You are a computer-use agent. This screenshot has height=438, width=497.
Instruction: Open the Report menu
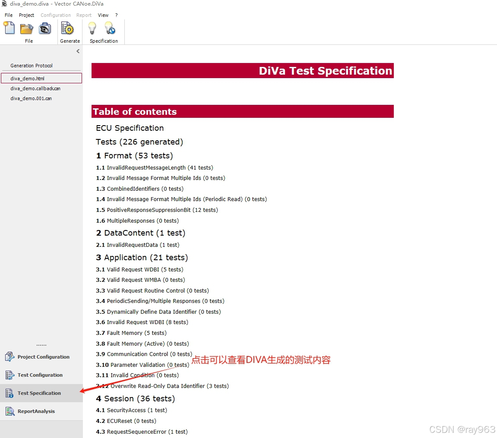[x=84, y=15]
